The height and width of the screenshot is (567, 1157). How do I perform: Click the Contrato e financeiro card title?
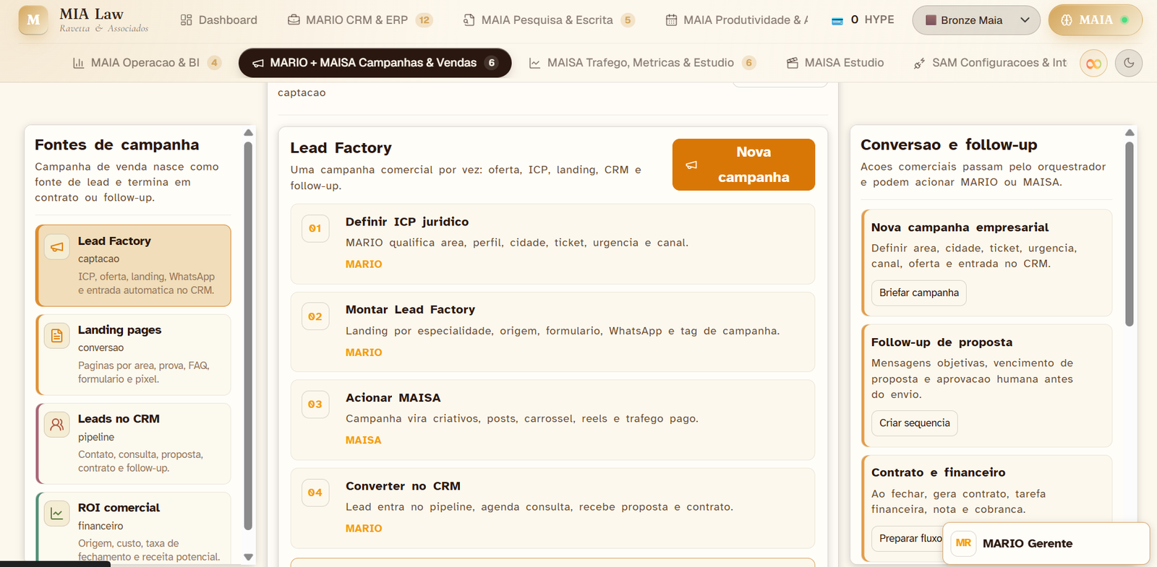(938, 472)
